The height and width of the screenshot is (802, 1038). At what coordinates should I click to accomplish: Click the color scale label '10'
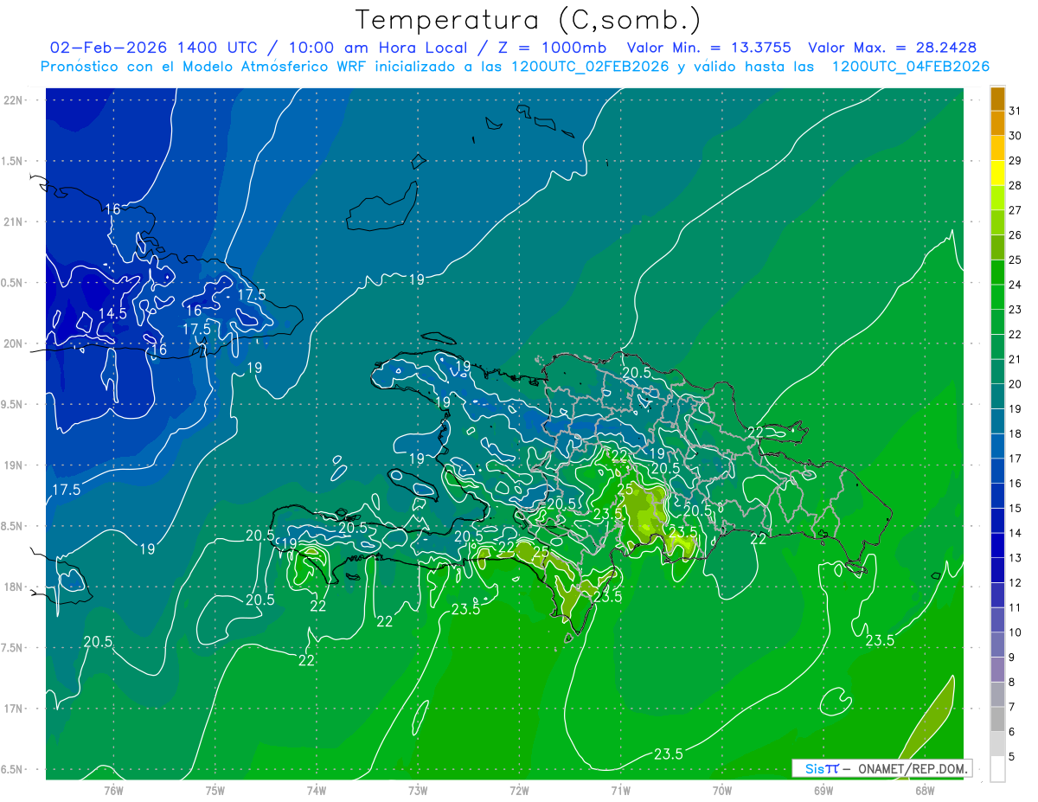pos(1016,632)
